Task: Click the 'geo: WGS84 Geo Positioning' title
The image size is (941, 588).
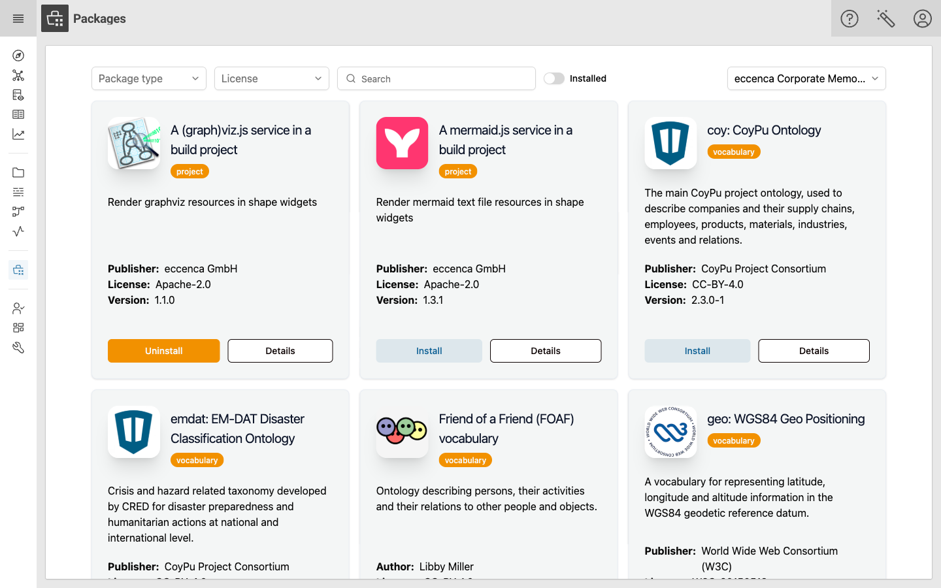Action: [x=786, y=419]
